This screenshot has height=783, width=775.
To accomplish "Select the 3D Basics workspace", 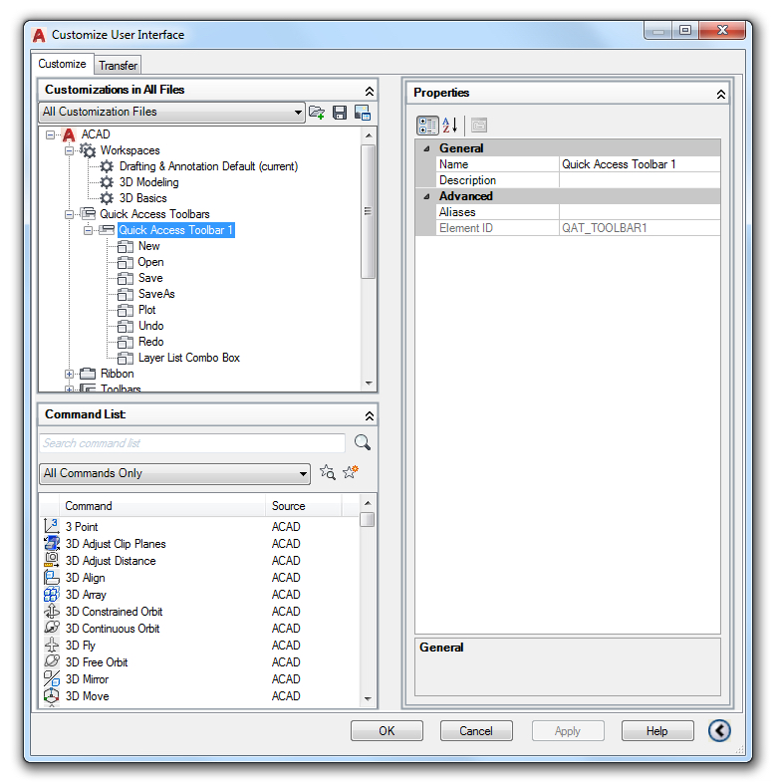I will pos(142,198).
